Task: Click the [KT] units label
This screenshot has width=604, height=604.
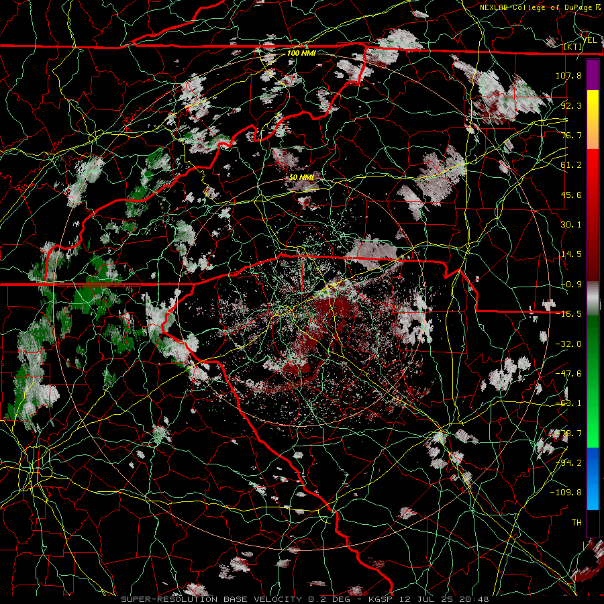Action: tap(573, 47)
